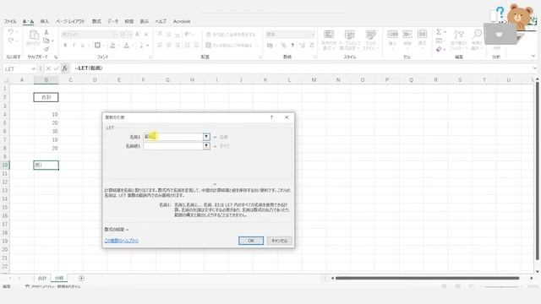Image resolution: width=541 pixels, height=304 pixels.
Task: Open Find & Select magnifier icon
Action: point(477,34)
